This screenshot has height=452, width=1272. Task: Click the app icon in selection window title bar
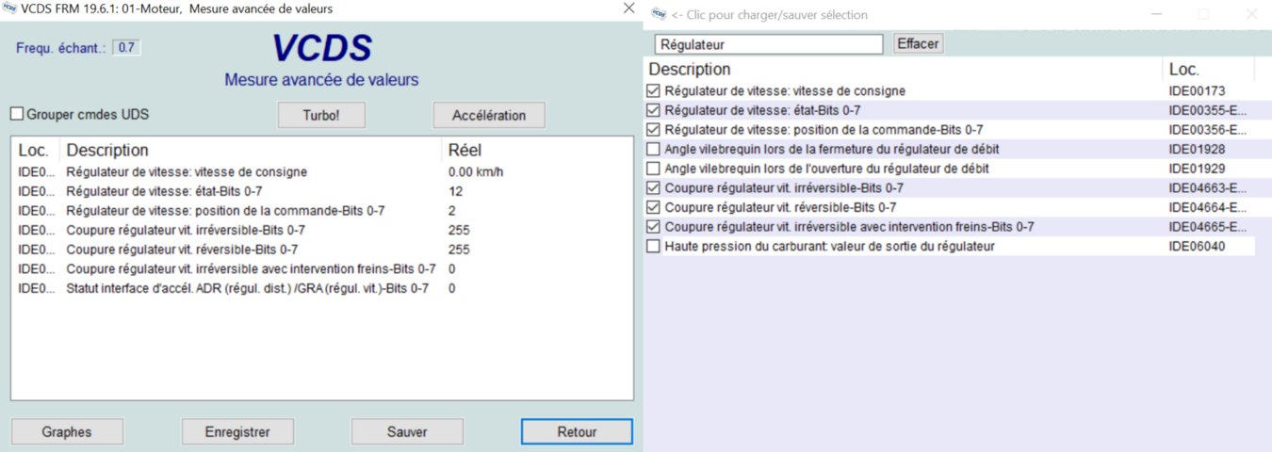658,14
